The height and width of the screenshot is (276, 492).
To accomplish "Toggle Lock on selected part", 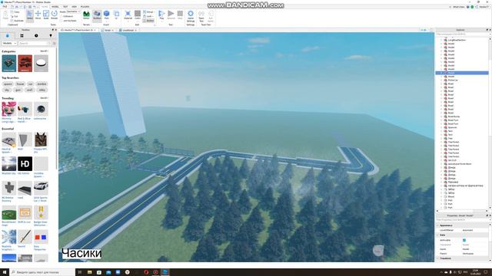I will click(149, 16).
